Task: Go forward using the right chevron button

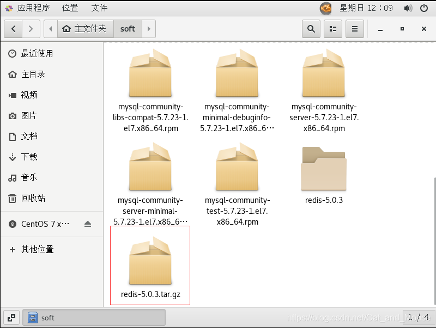Action: 31,29
